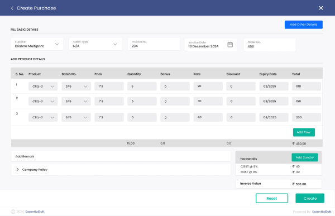Open the Invoice Date calendar icon
The width and height of the screenshot is (335, 216).
(230, 45)
